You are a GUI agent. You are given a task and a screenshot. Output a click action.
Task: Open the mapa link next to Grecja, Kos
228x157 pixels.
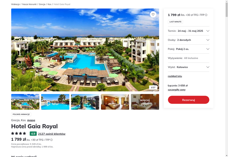[x=31, y=120]
